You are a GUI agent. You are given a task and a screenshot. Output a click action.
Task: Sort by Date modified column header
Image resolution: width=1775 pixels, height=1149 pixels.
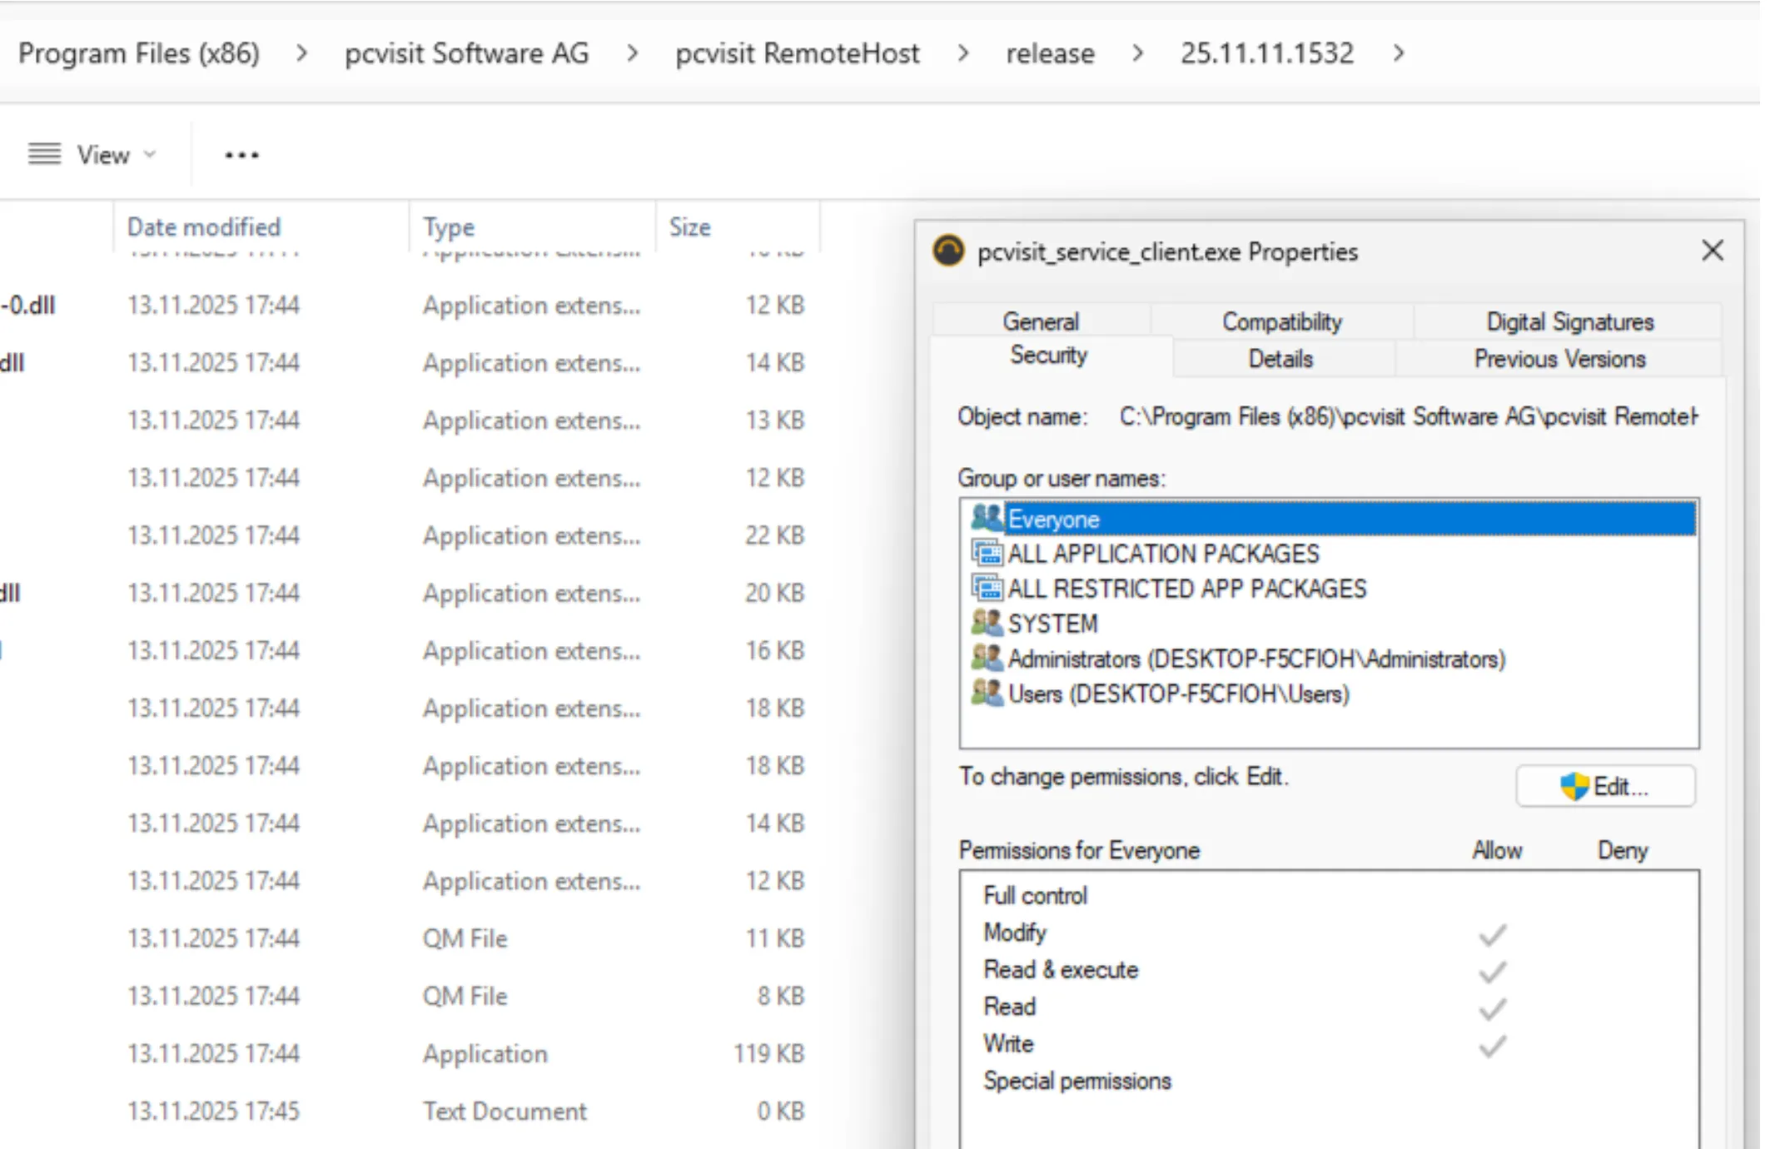(x=204, y=226)
